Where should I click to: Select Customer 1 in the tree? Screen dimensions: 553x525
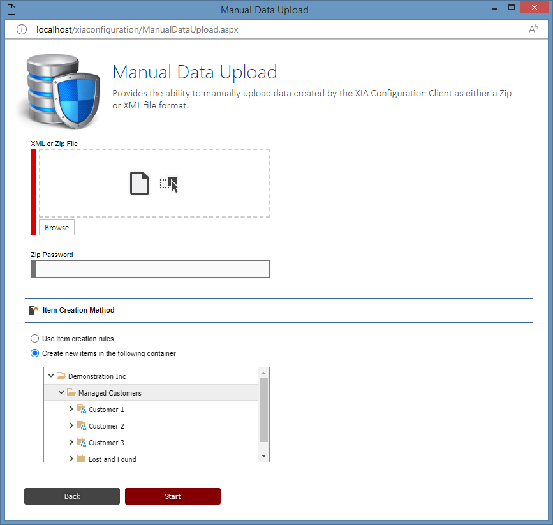tap(106, 410)
